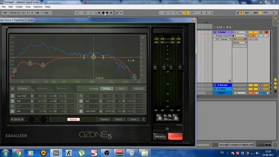Click the left input gain lock icon
Viewport: 279px width, 157px height.
point(160,118)
